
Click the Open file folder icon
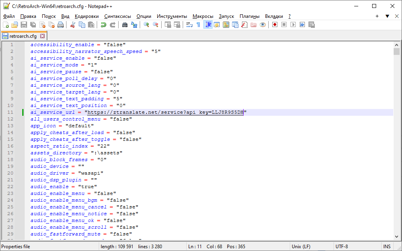(15, 25)
